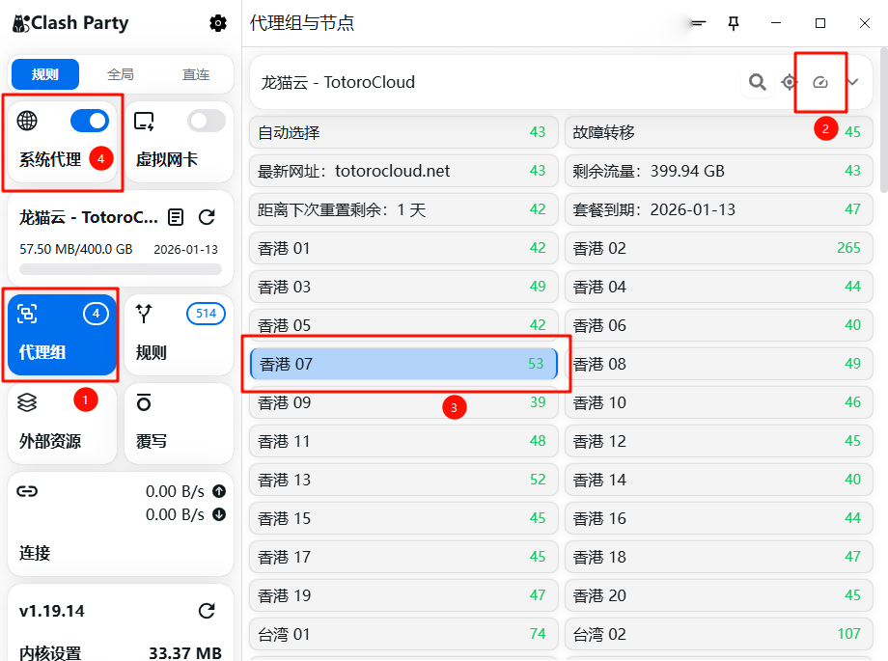Click the refresh icon next to v1.19.14

coord(207,611)
